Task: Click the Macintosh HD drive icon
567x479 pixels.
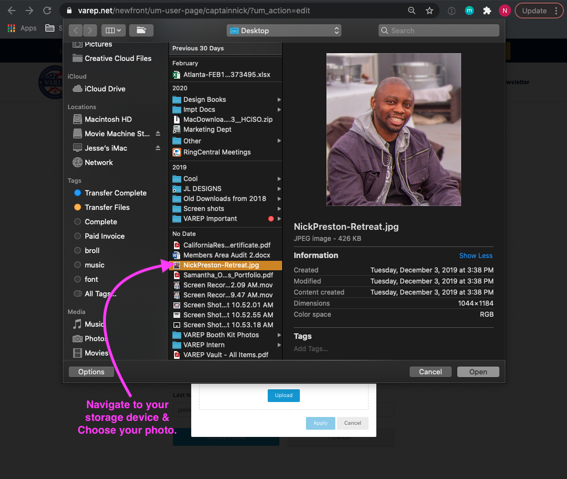Action: [x=78, y=119]
